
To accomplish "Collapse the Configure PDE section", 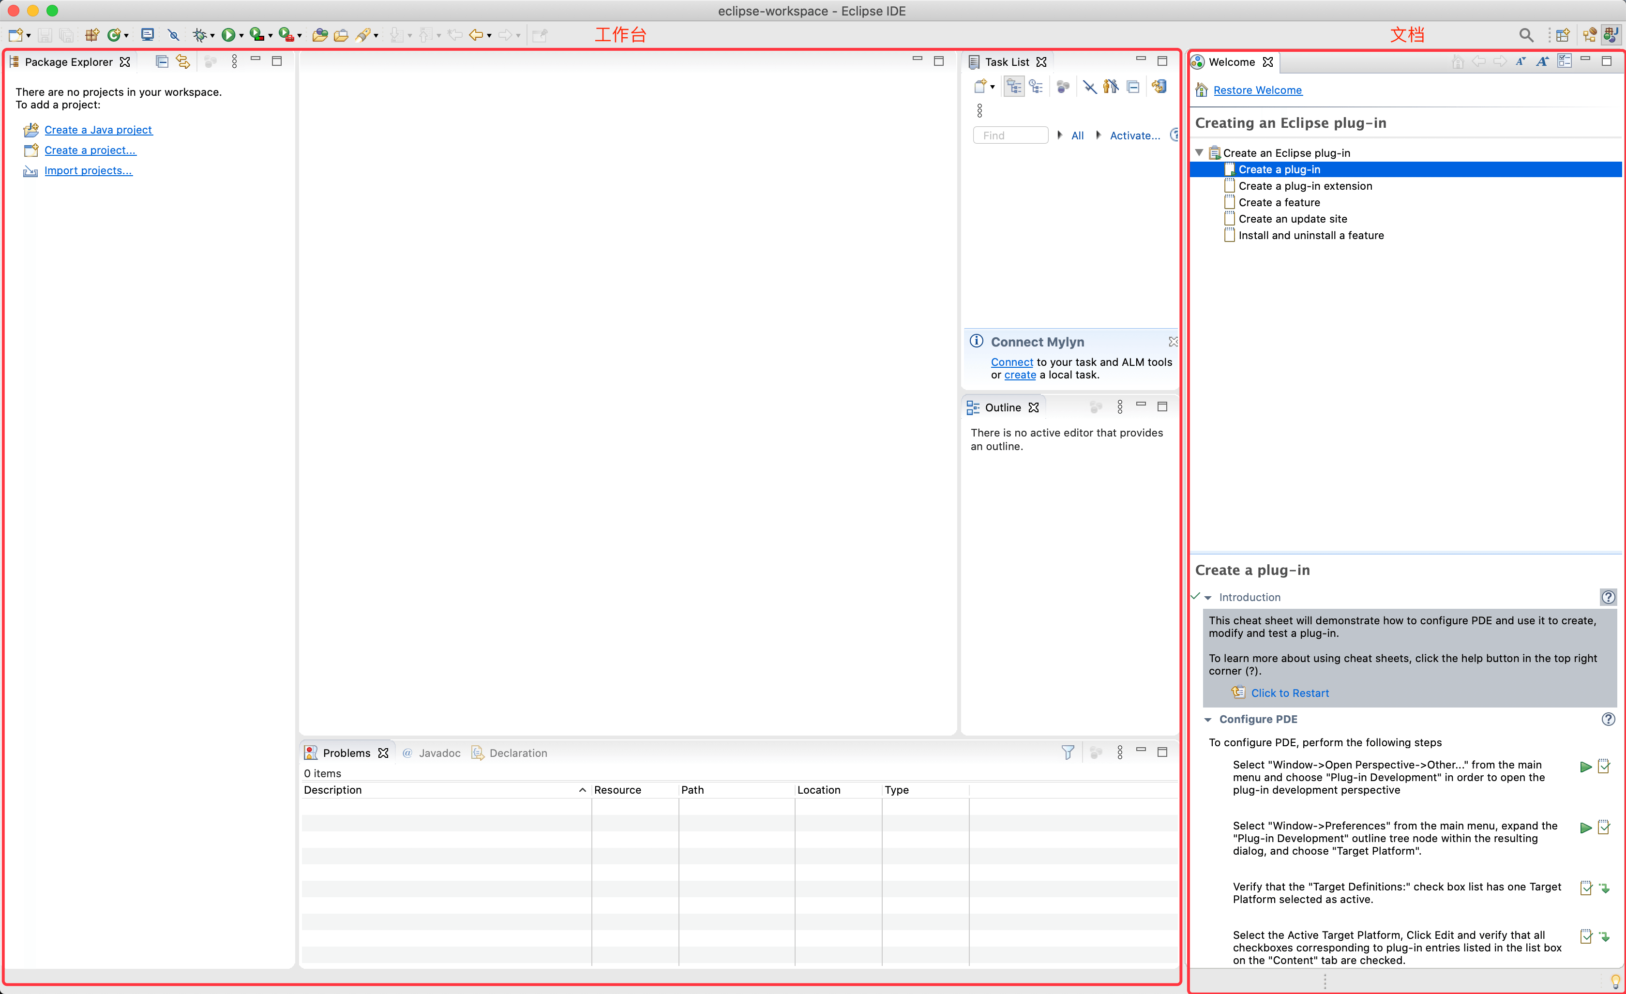I will click(1207, 720).
